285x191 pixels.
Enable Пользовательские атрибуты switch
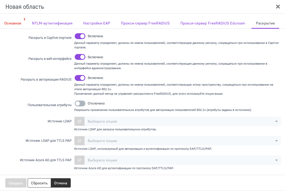point(80,103)
